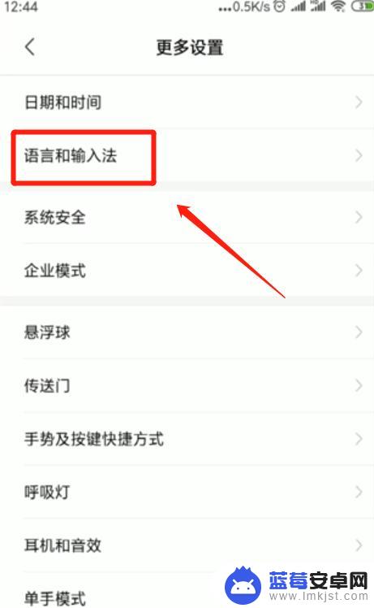374x608 pixels.
Task: Open 悬浮球 settings
Action: point(187,332)
